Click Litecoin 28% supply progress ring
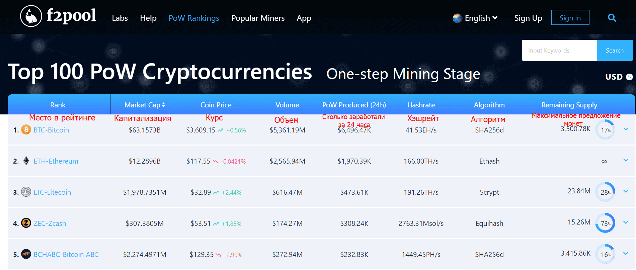The image size is (636, 270). point(605,192)
